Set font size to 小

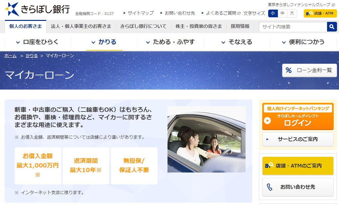pyautogui.click(x=273, y=13)
